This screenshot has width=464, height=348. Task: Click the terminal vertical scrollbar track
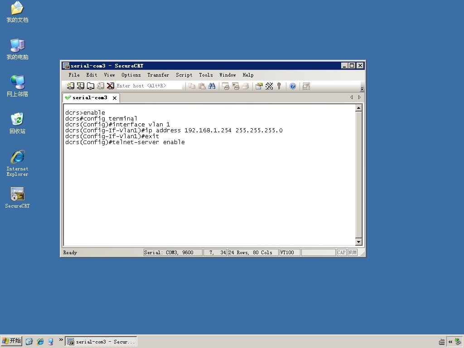pyautogui.click(x=359, y=174)
